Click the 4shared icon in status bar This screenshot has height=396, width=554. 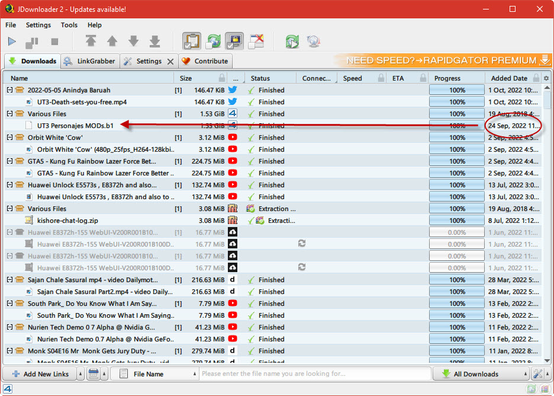pyautogui.click(x=8, y=389)
